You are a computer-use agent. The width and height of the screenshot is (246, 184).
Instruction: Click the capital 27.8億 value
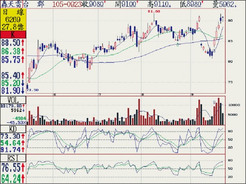pos(13,27)
